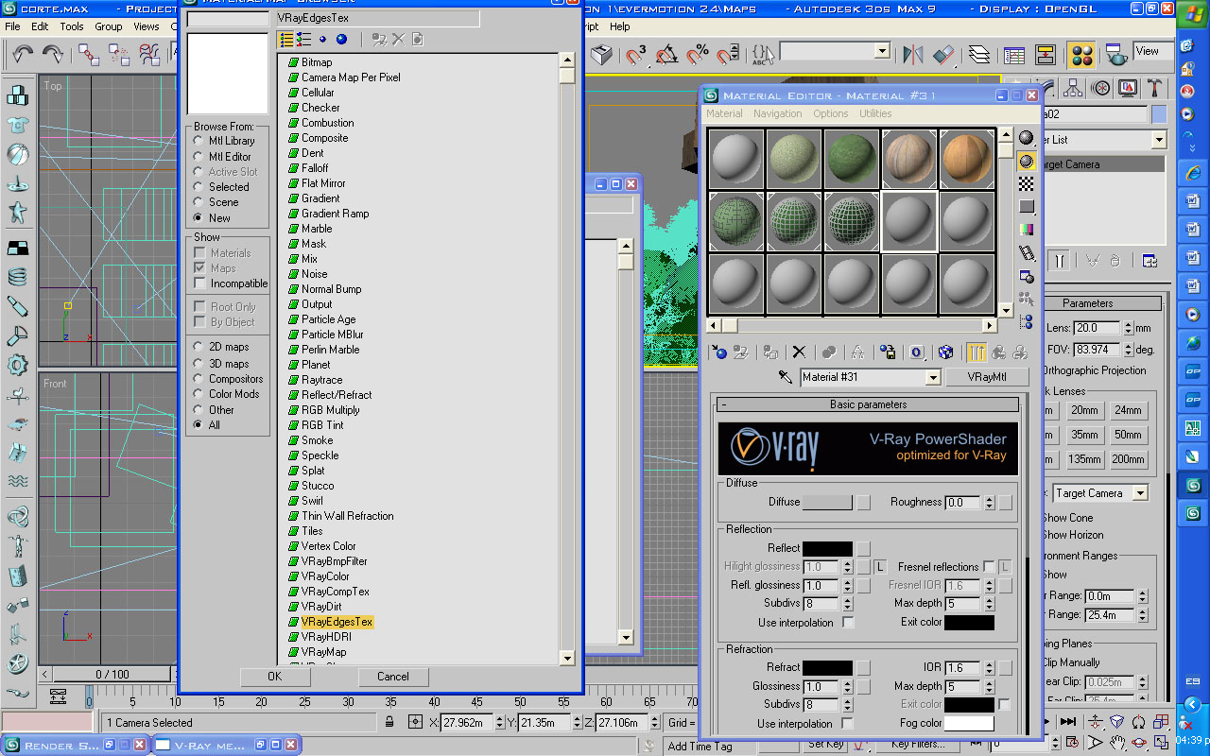Toggle the Angle Snap icon

coord(667,55)
